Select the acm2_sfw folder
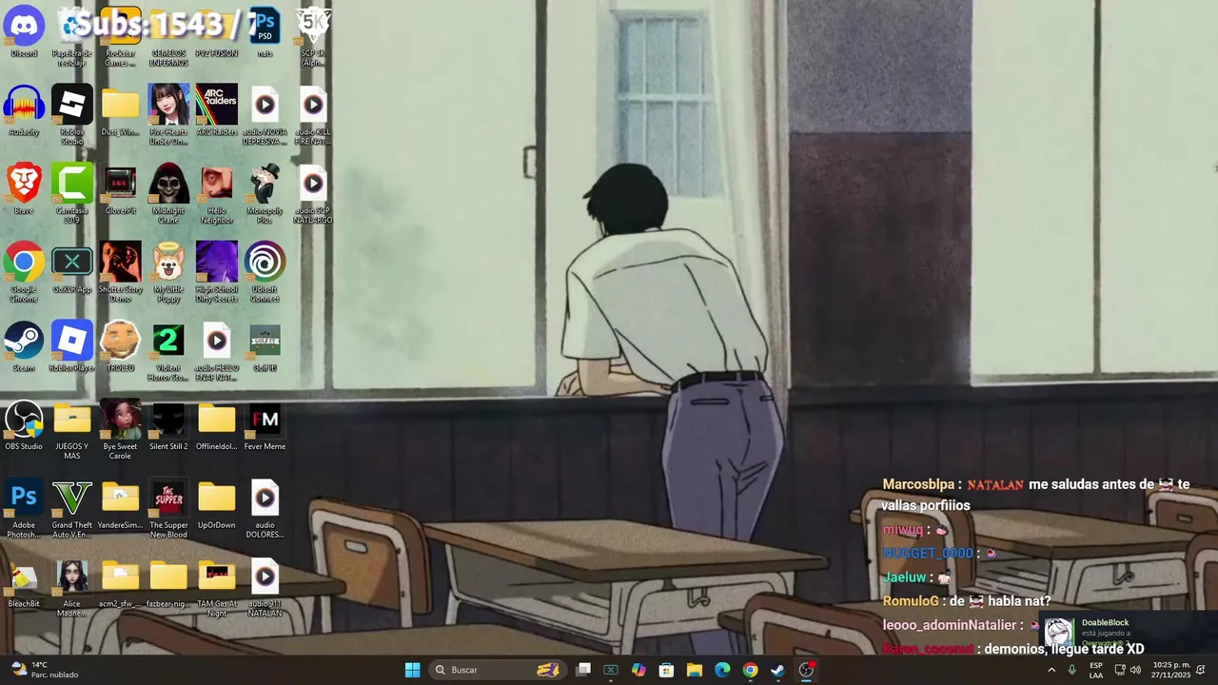Image resolution: width=1218 pixels, height=685 pixels. click(x=121, y=582)
